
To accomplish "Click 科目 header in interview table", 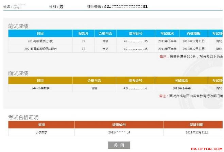I will (40, 81).
